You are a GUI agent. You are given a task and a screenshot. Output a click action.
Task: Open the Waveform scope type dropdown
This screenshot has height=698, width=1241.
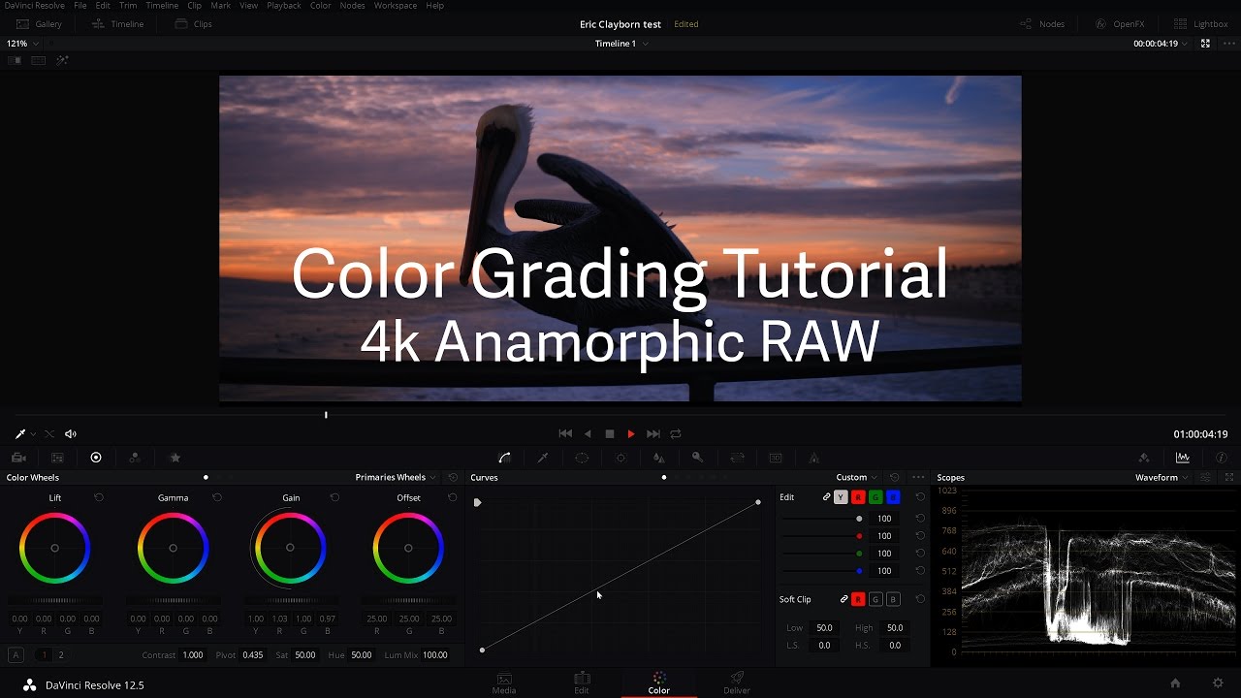1161,477
